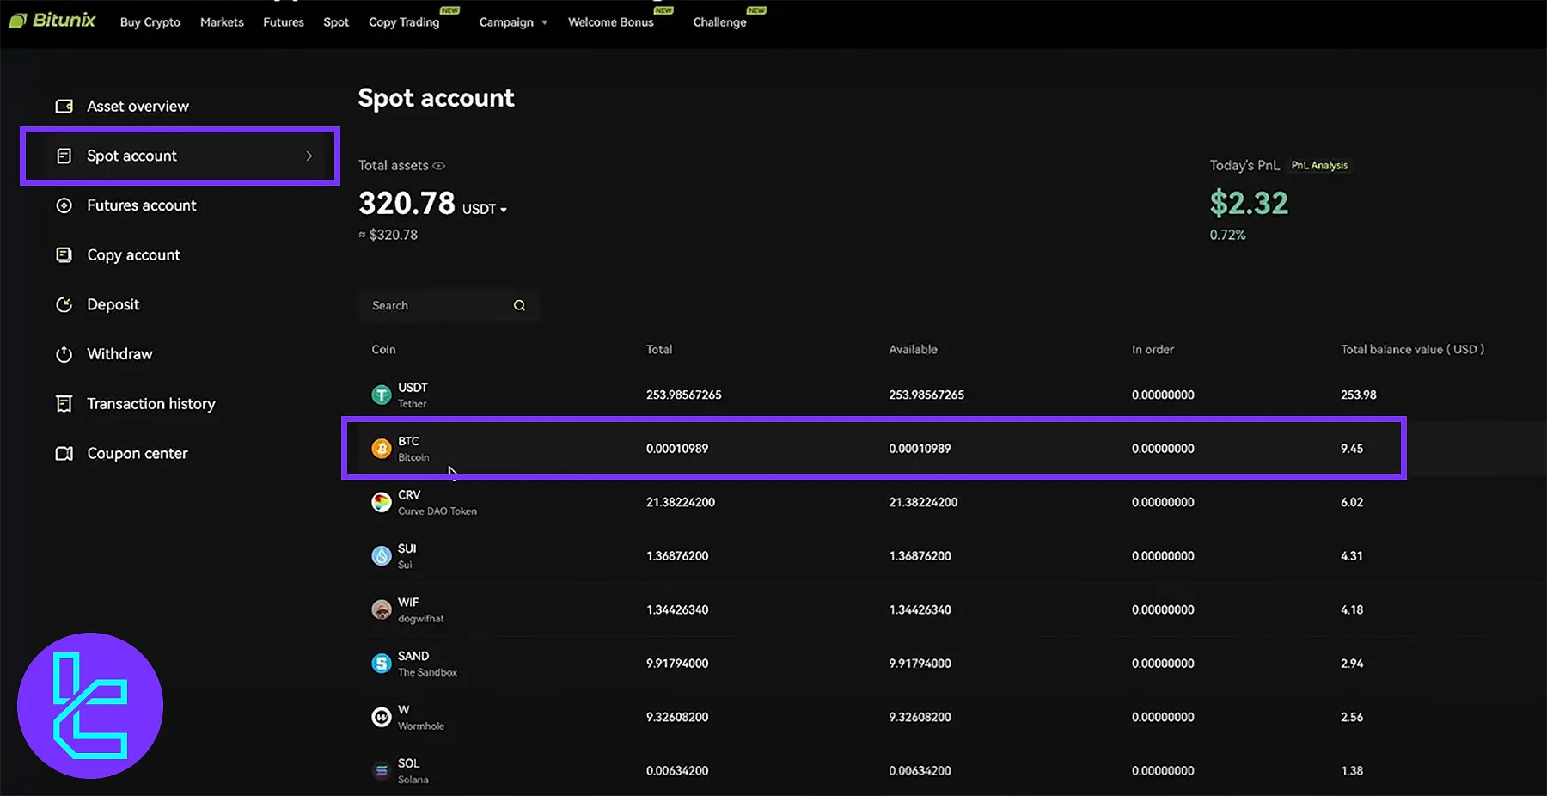Click the Withdraw sidebar icon
This screenshot has height=796, width=1547.
coord(64,354)
